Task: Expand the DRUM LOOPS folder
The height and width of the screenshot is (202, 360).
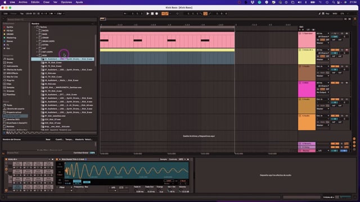Action: click(37, 41)
